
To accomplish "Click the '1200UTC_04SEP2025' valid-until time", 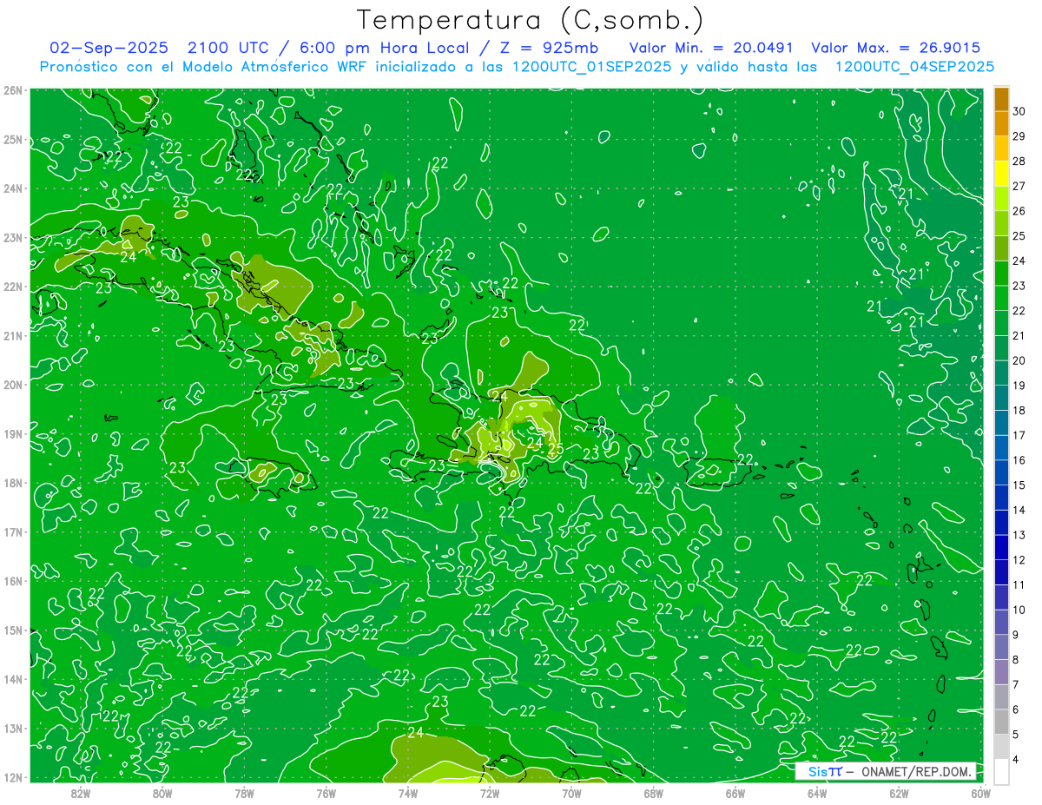I will pyautogui.click(x=914, y=67).
